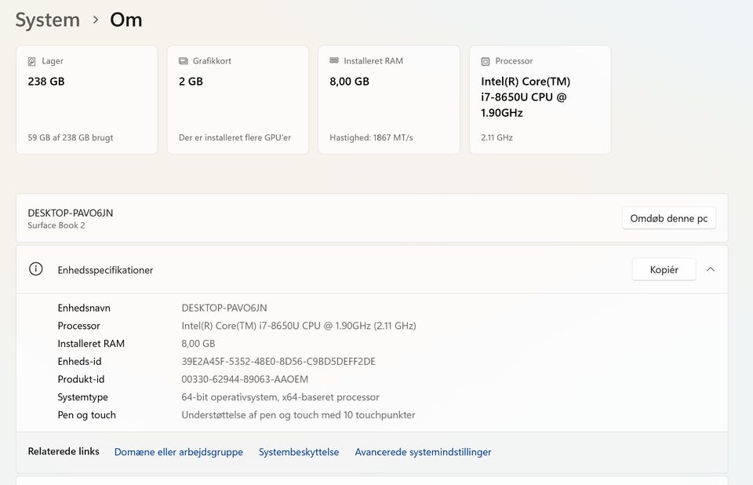Open the Systembeskyttelse link
This screenshot has width=753, height=485.
(x=299, y=452)
